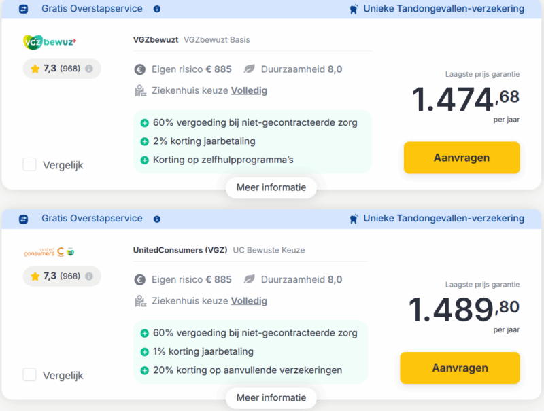Click the euro icon for VGZbewuzt Eigen risico
This screenshot has width=544, height=411.
click(x=140, y=69)
